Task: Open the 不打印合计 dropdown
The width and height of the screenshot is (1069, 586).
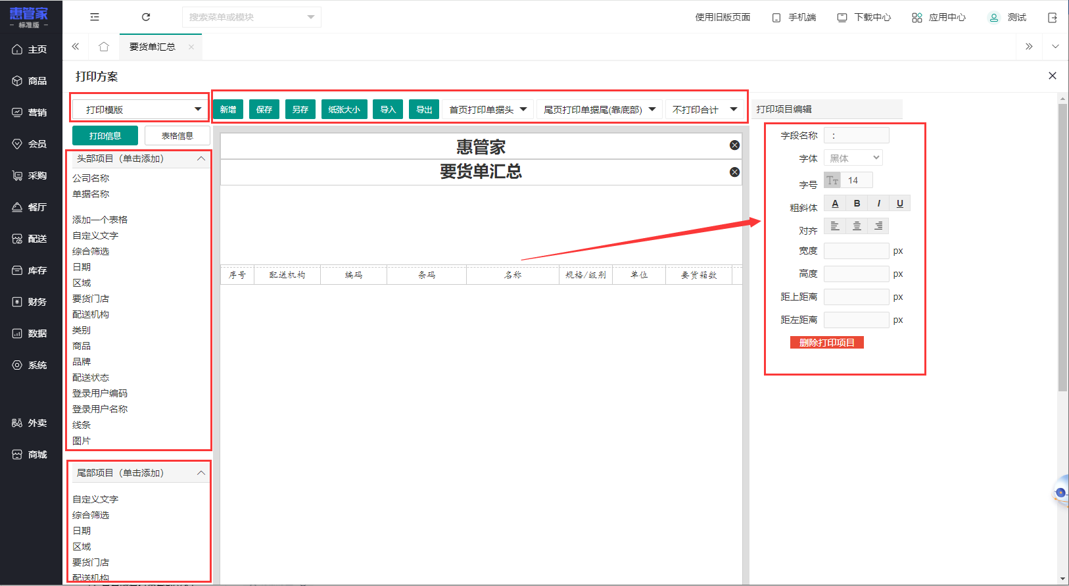Action: pyautogui.click(x=705, y=110)
